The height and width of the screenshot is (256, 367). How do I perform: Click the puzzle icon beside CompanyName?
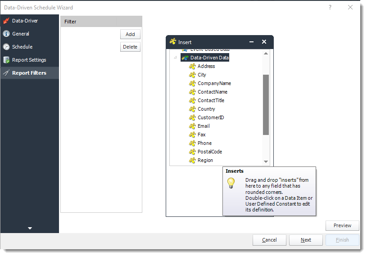pyautogui.click(x=192, y=84)
